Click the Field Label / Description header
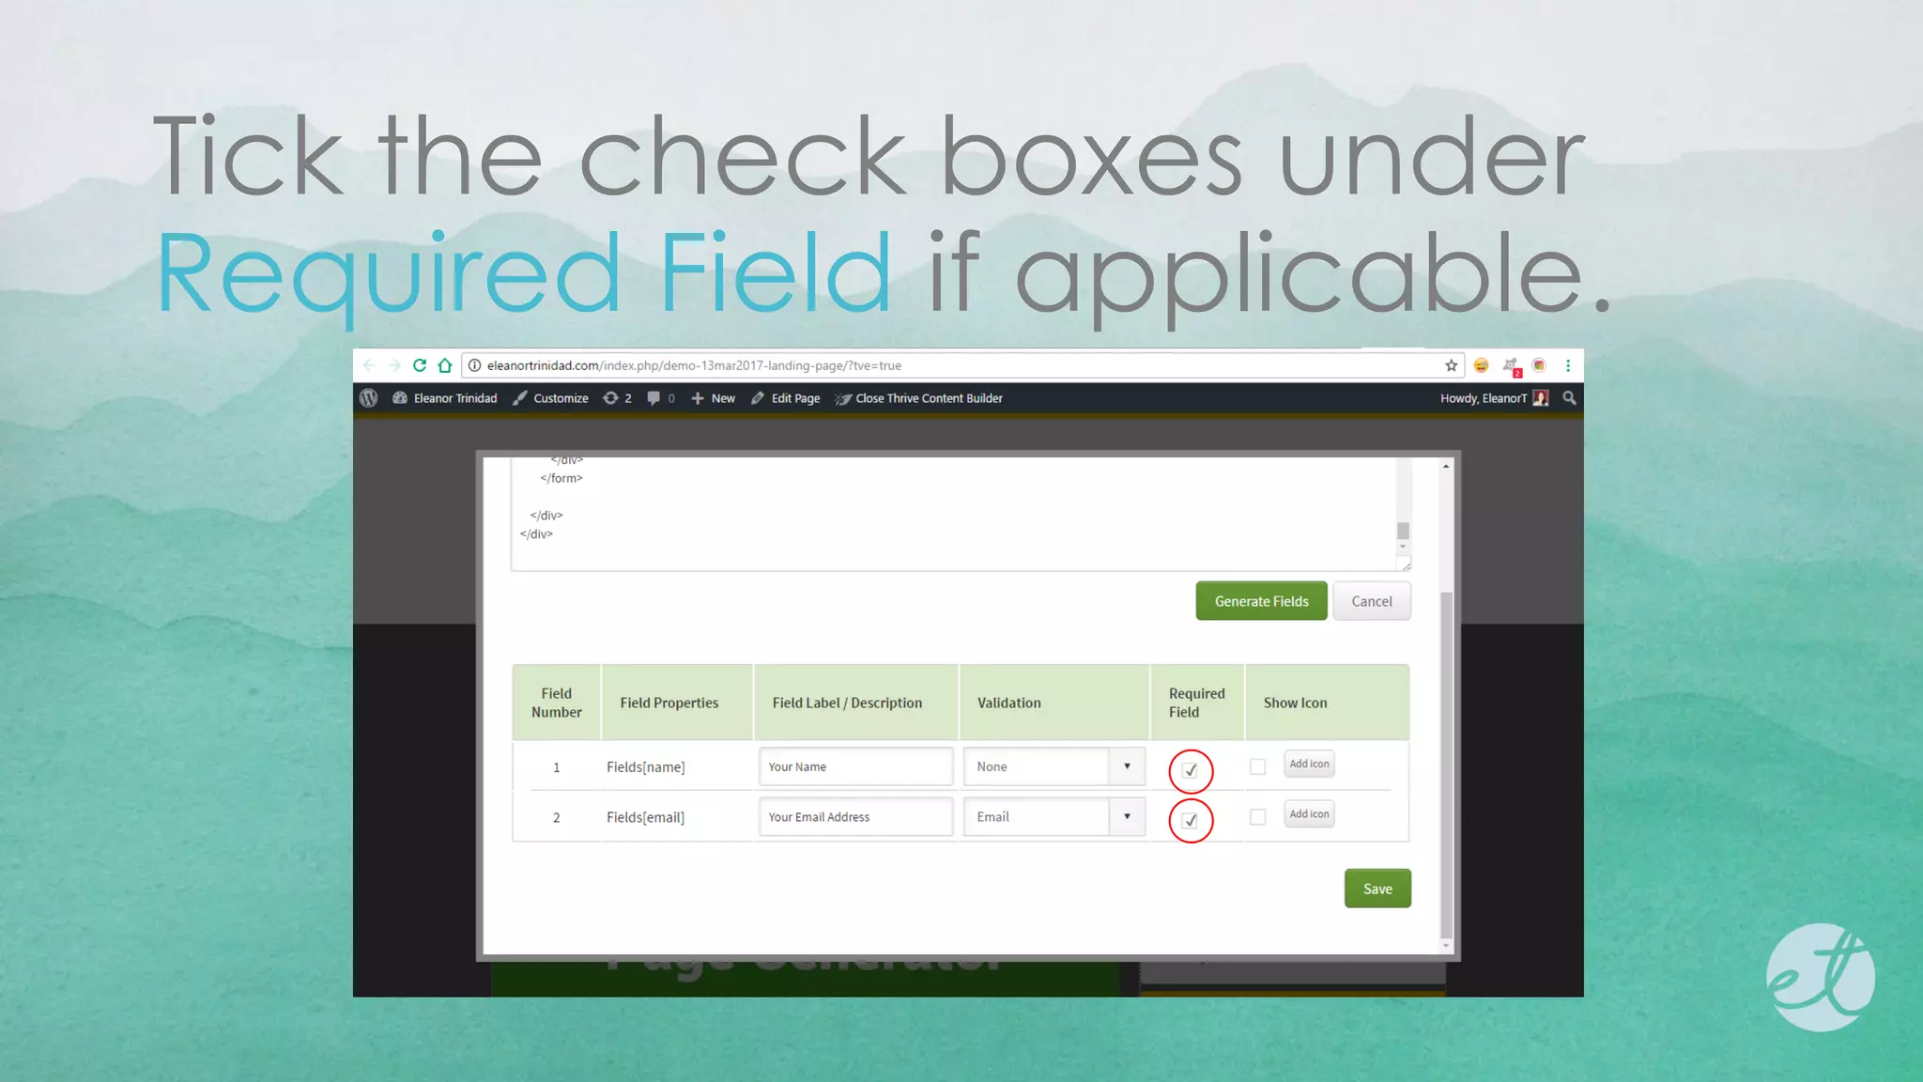The image size is (1923, 1082). (855, 703)
